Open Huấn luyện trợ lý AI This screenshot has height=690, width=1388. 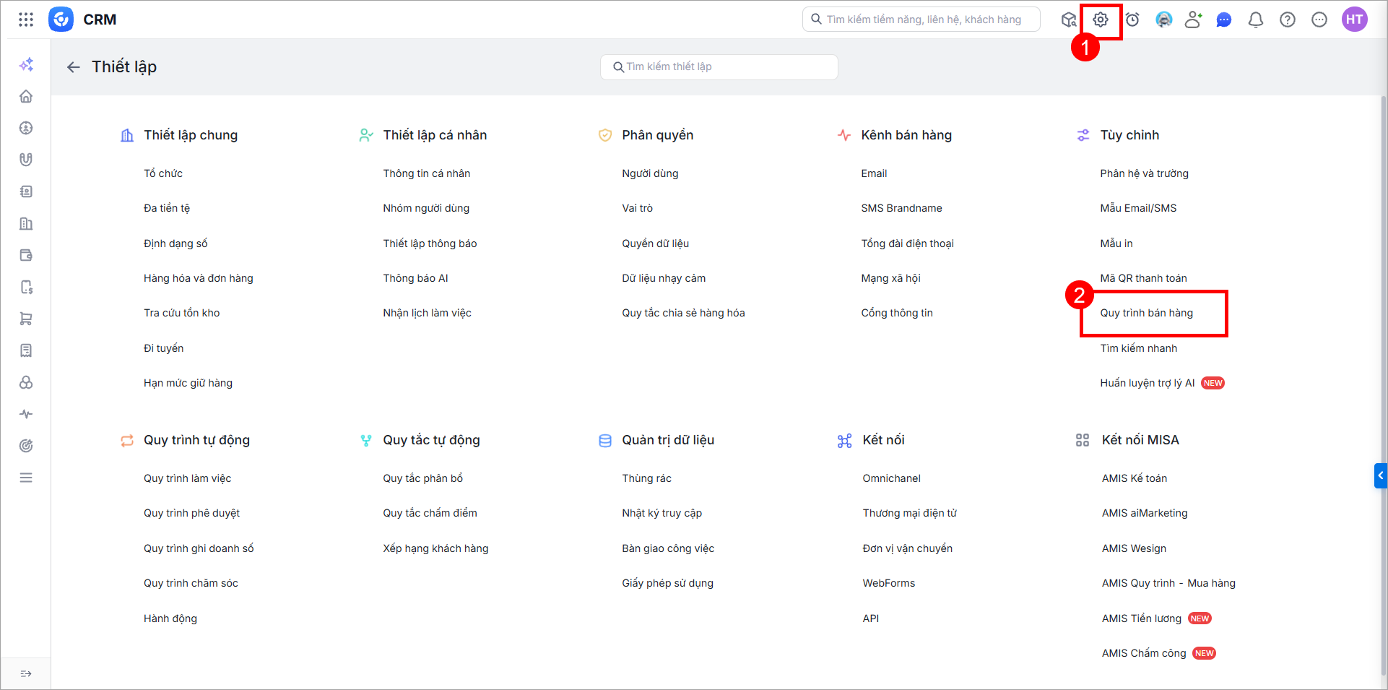[1148, 383]
